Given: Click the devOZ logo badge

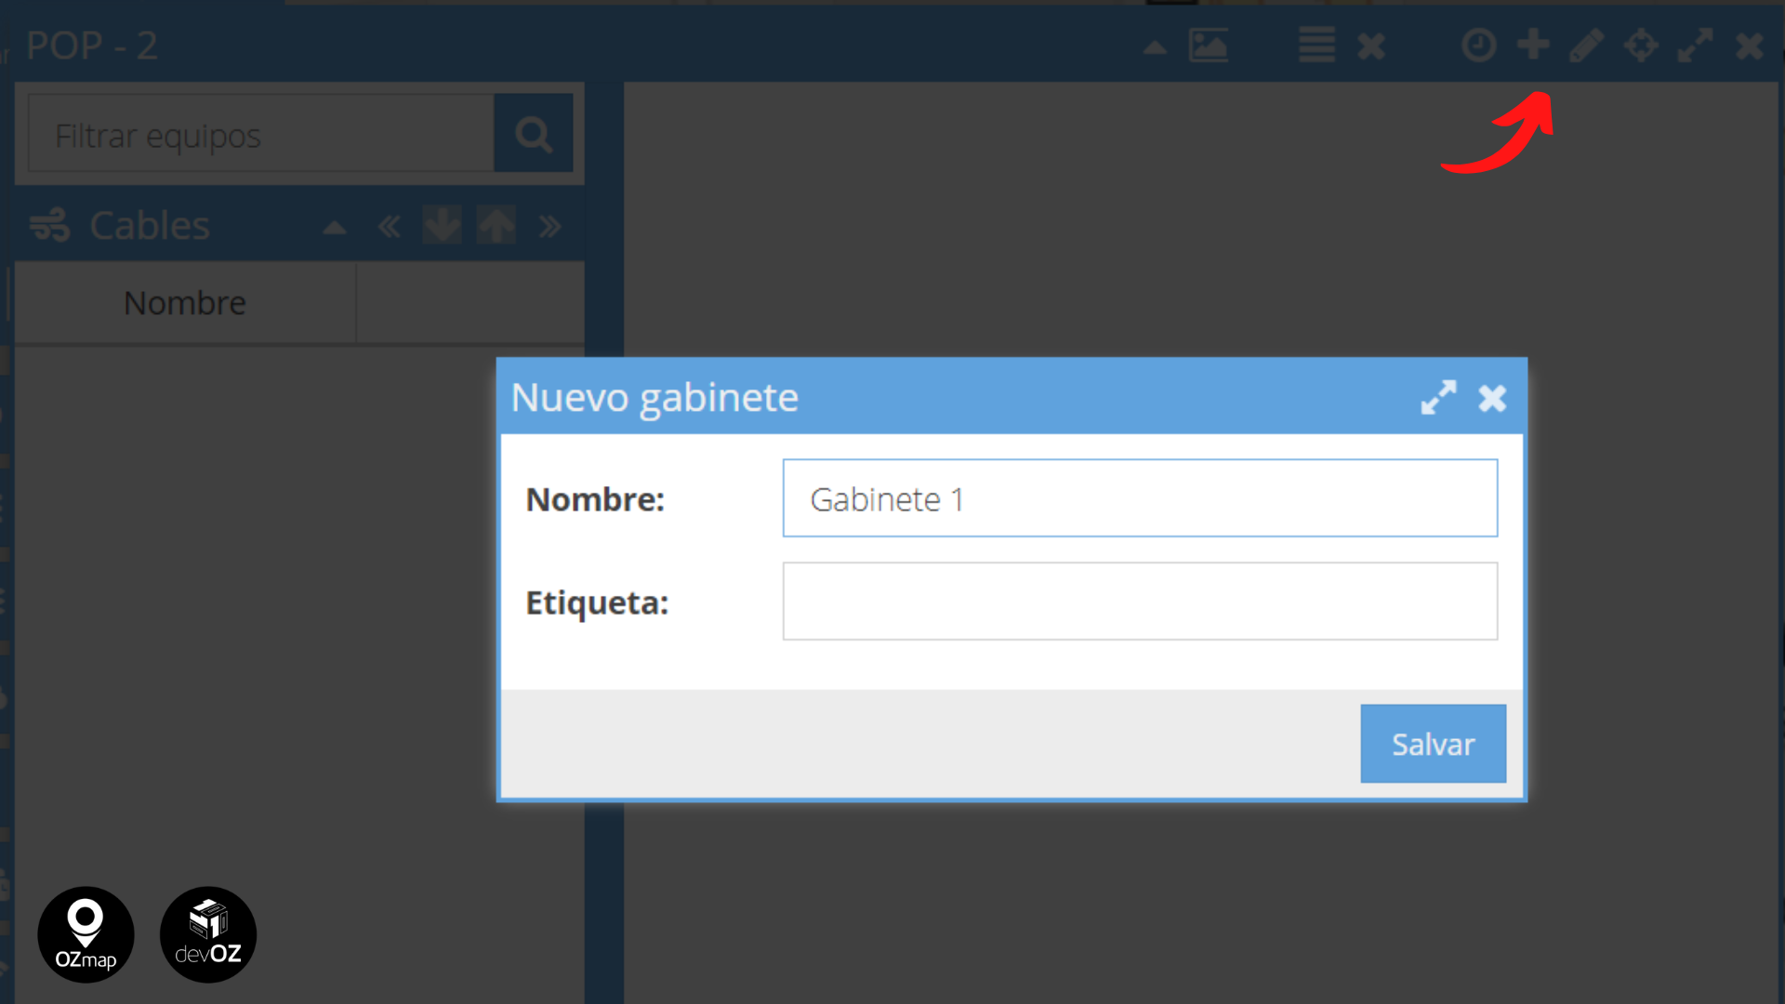Looking at the screenshot, I should (208, 934).
